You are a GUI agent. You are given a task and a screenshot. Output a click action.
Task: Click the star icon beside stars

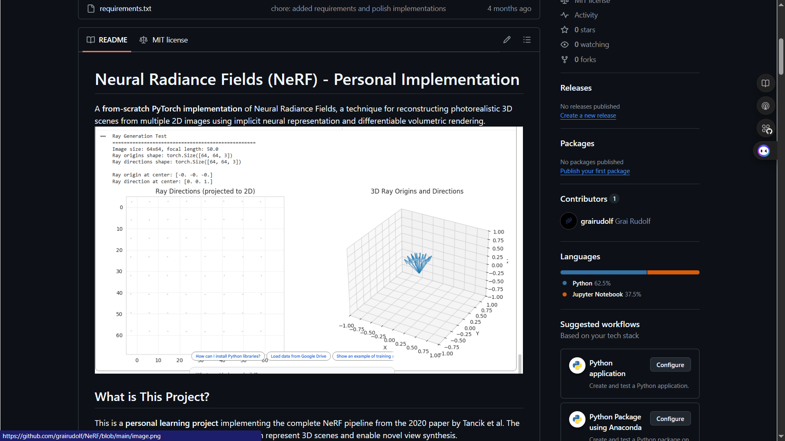565,30
